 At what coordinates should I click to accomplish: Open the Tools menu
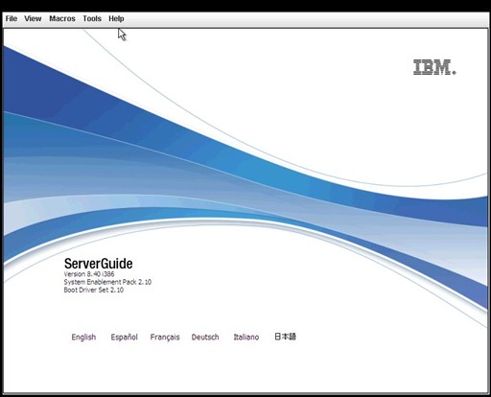[92, 19]
